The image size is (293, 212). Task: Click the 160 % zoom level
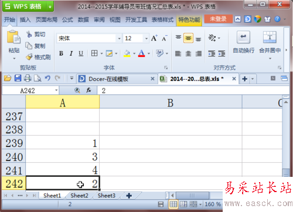(213, 204)
